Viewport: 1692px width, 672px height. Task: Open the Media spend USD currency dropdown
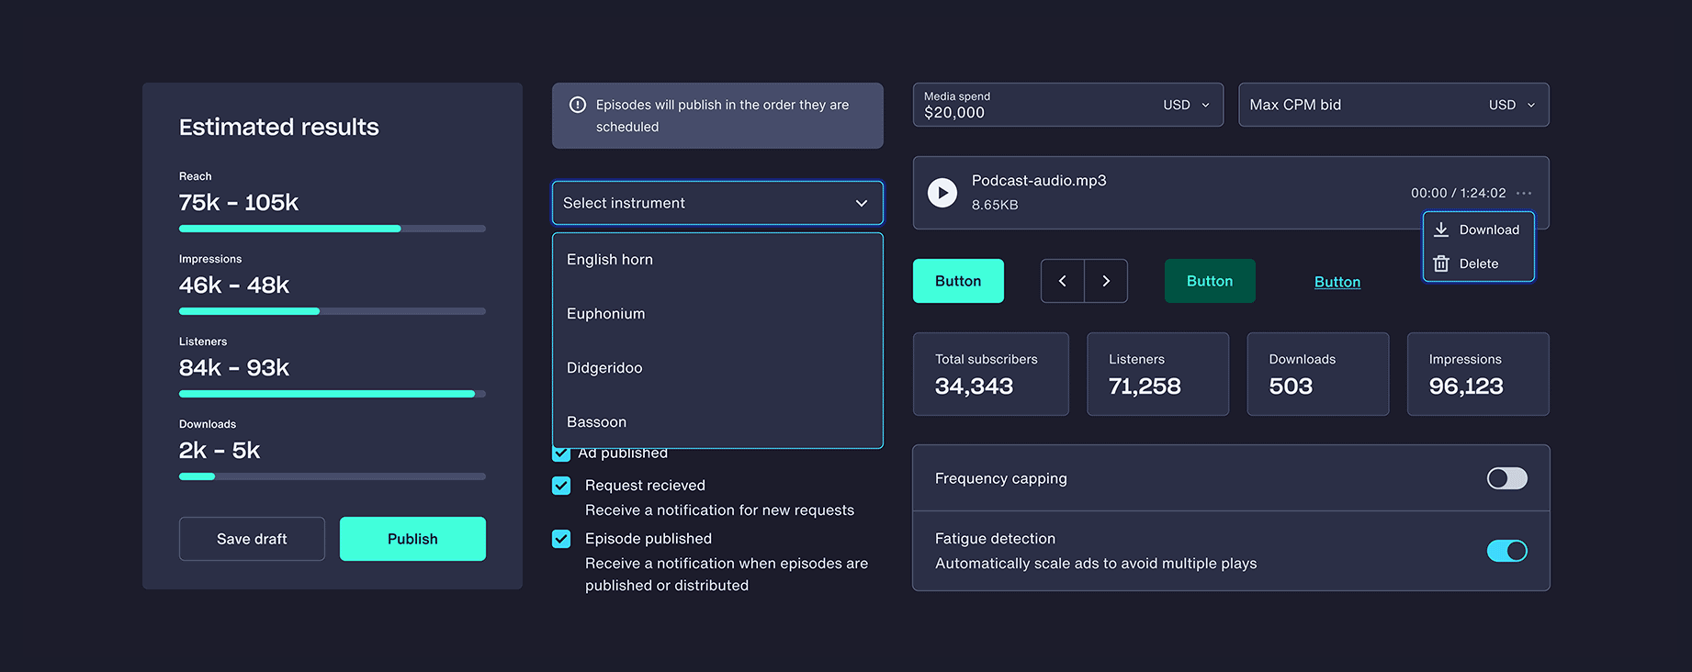tap(1187, 105)
